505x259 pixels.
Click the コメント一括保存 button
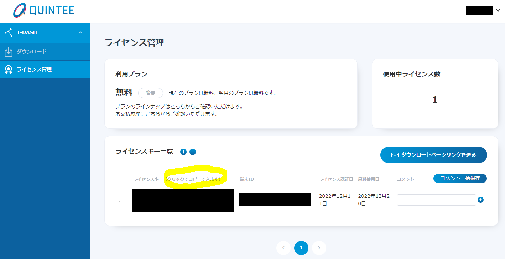pyautogui.click(x=460, y=178)
